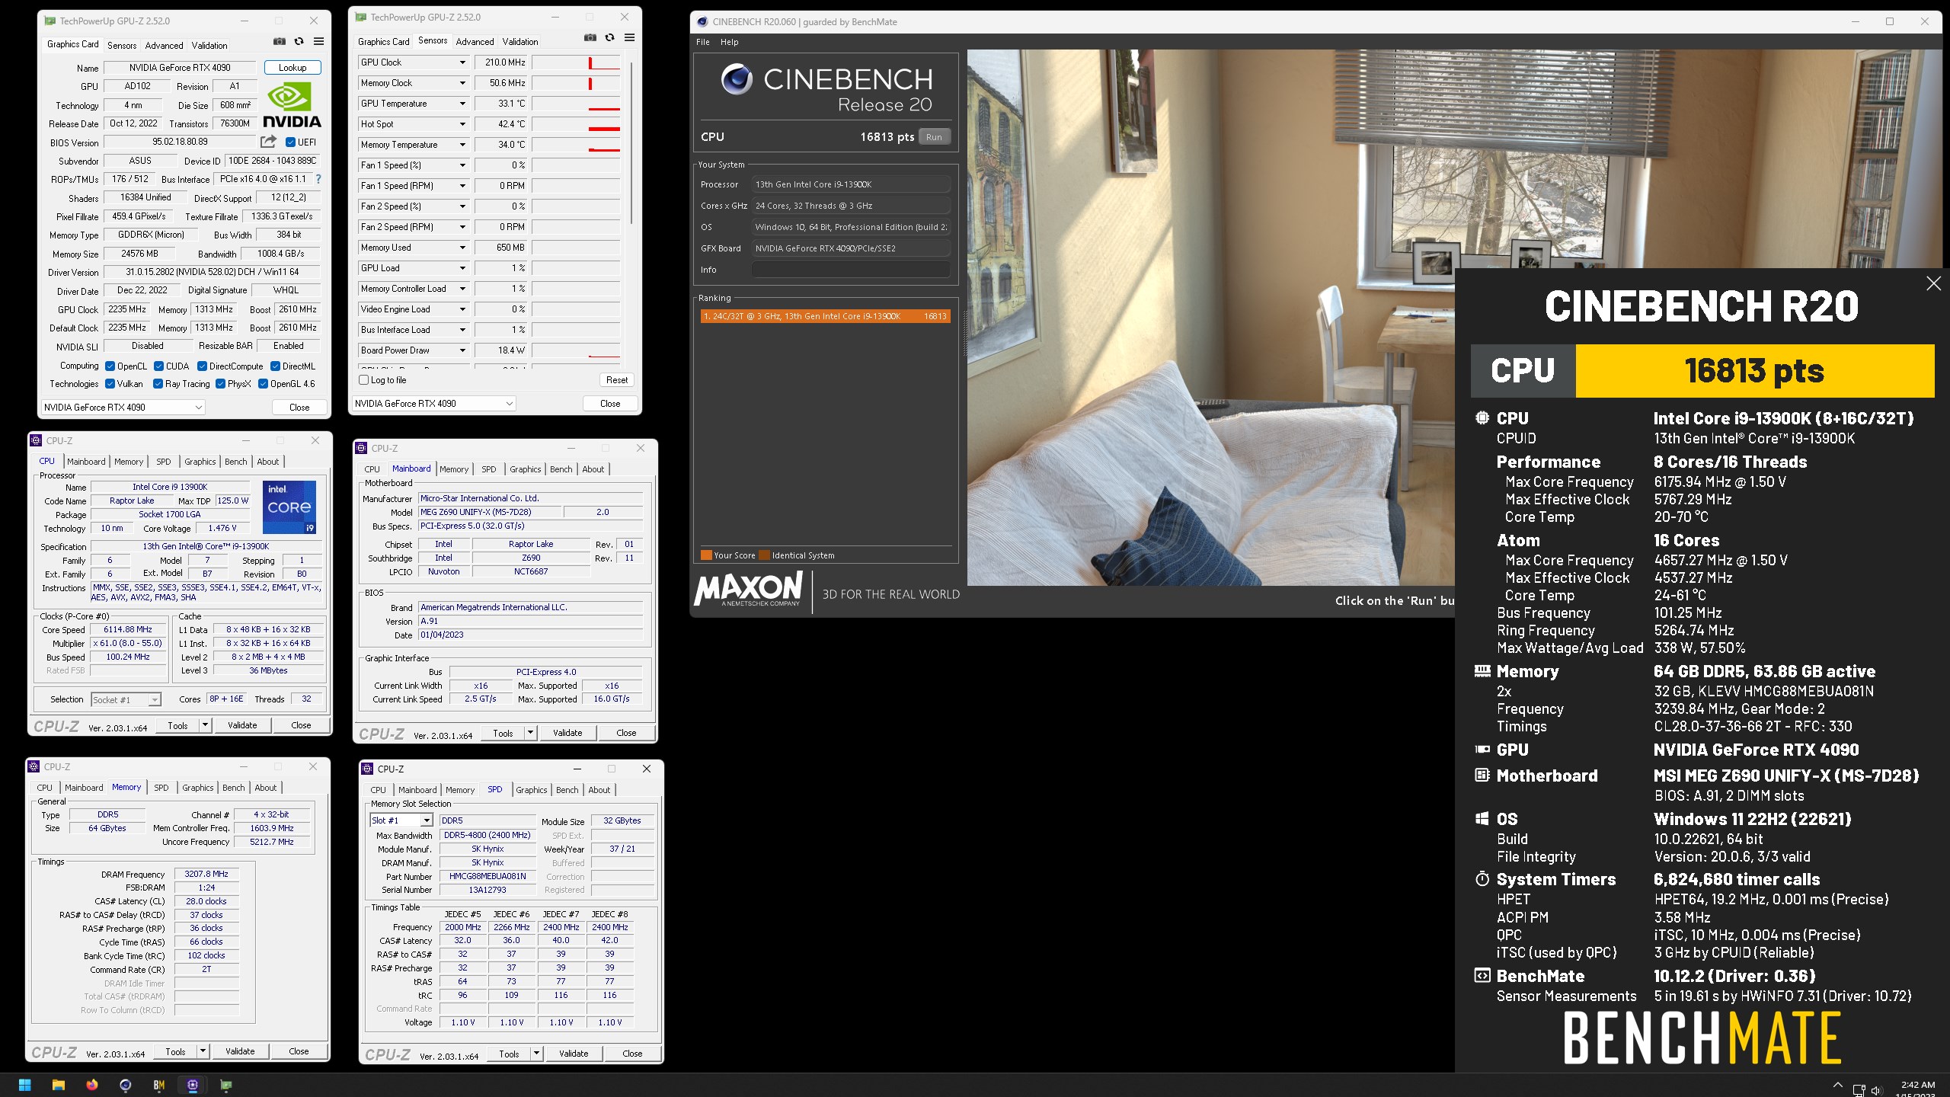The height and width of the screenshot is (1097, 1950).
Task: Click the Lookup button in GPU-Z
Action: [x=292, y=68]
